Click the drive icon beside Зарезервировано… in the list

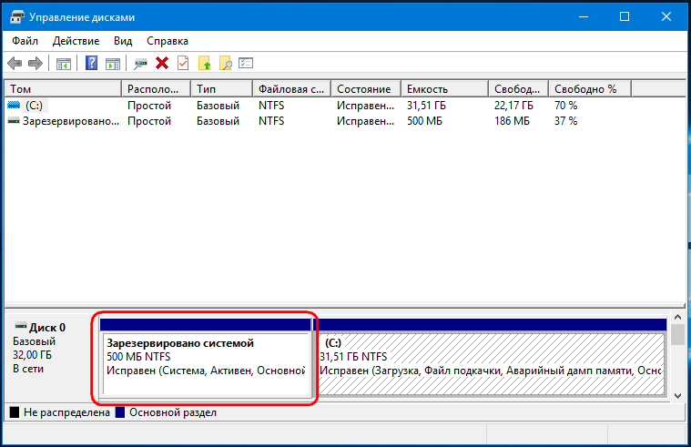[14, 120]
